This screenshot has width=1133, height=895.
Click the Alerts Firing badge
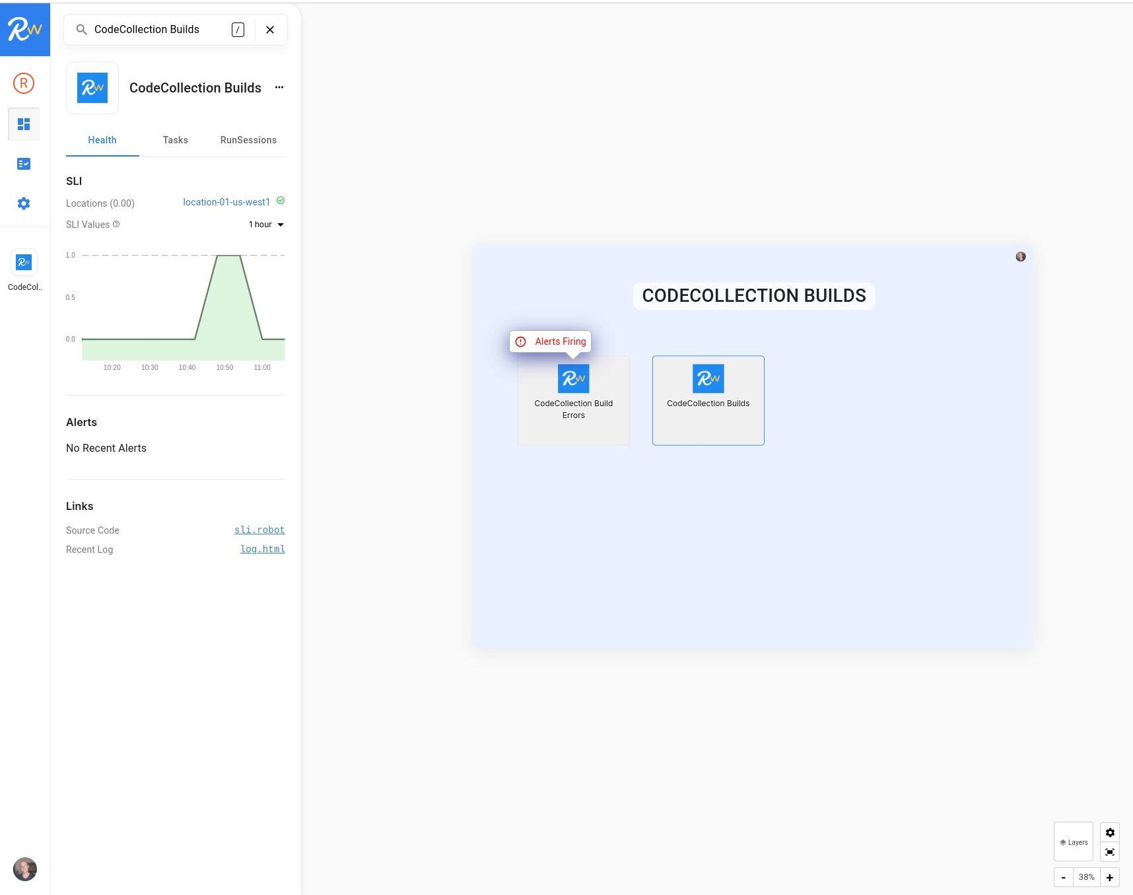click(x=551, y=341)
